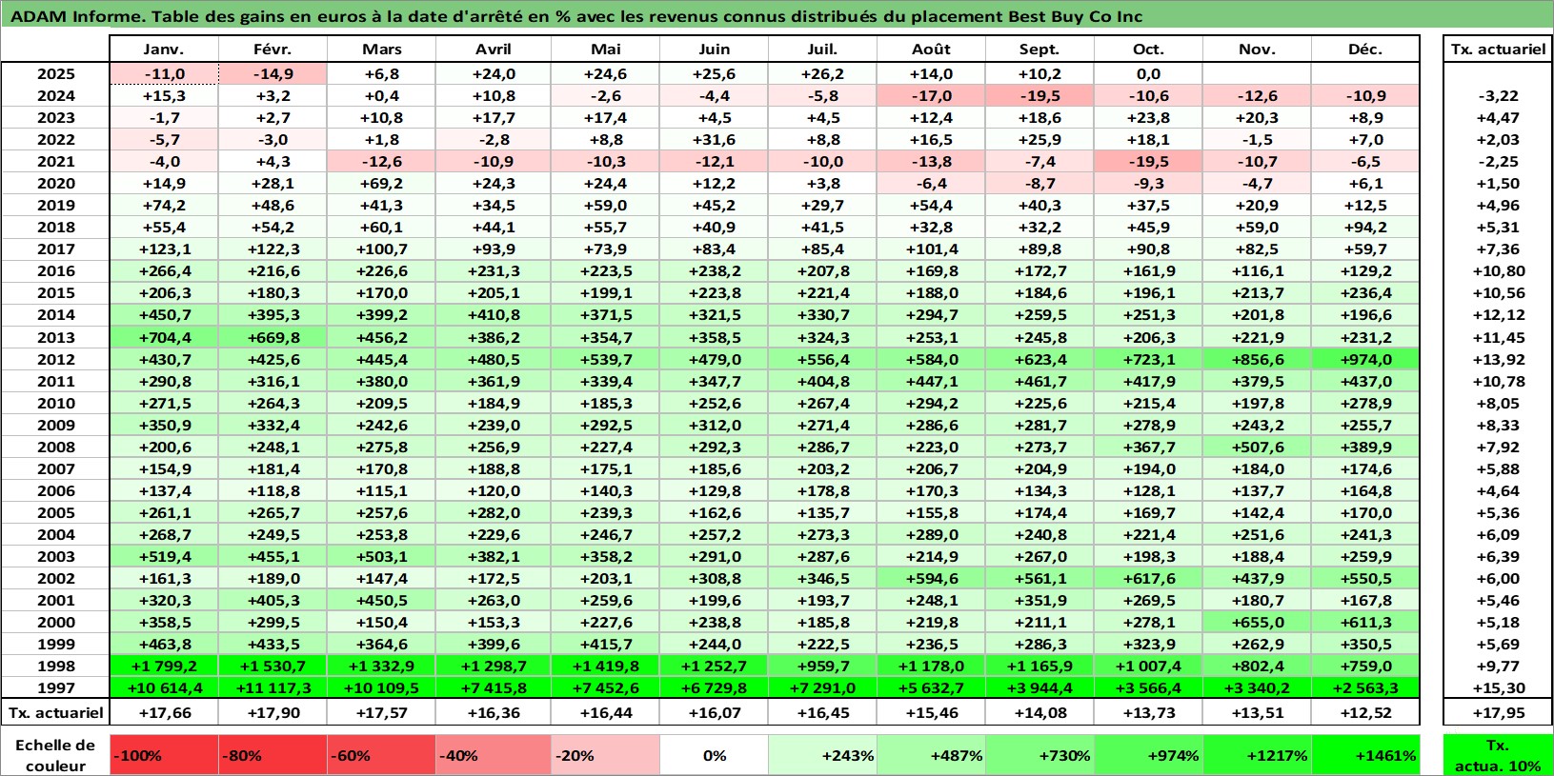Image resolution: width=1554 pixels, height=776 pixels.
Task: Click the '+655,0' cell for Nov. 2000
Action: tap(1257, 622)
